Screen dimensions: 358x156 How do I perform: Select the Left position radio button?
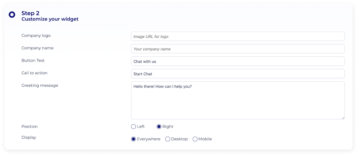pyautogui.click(x=134, y=127)
